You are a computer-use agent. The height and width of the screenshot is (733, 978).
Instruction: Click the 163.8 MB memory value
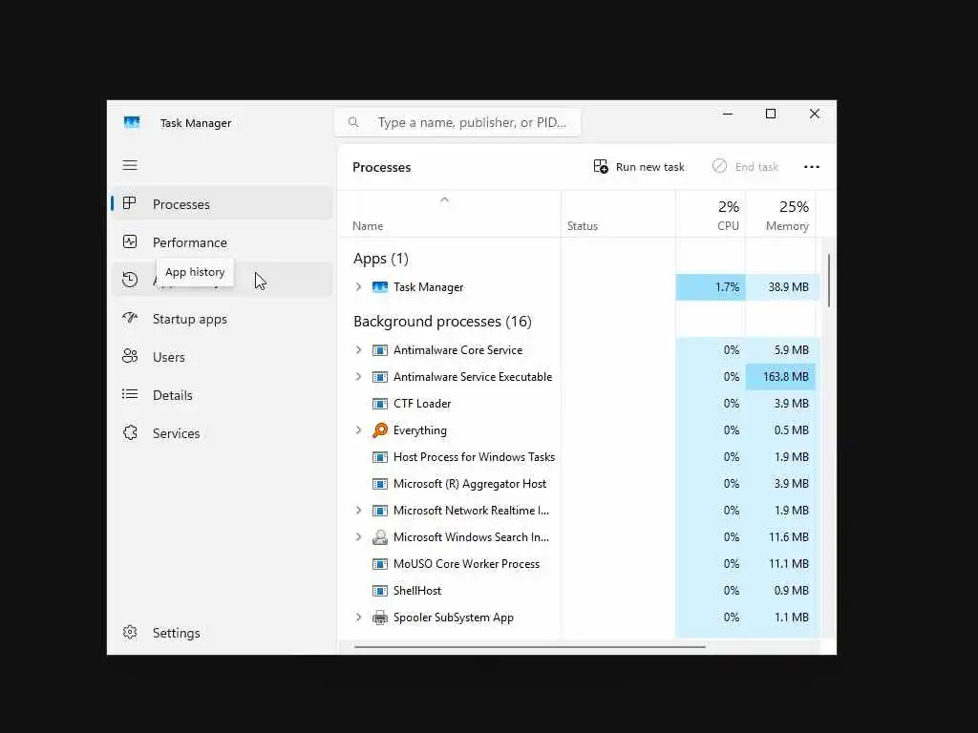pyautogui.click(x=785, y=376)
